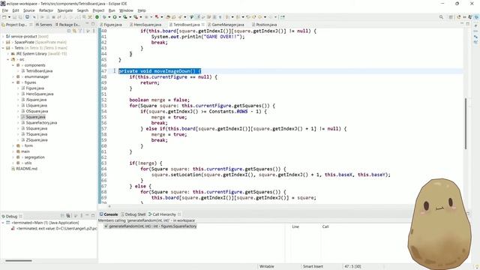Viewport: 480px width, 270px height.
Task: Select SquareFactory.java in the figures package
Action: pos(41,123)
